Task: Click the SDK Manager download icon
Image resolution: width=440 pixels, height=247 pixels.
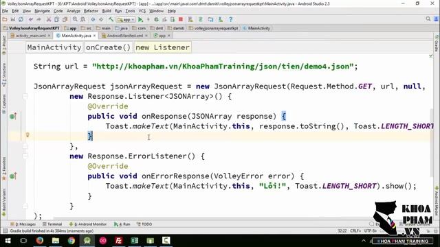Action: point(221,20)
